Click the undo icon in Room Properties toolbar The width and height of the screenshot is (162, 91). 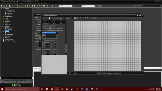pyautogui.click(x=46, y=18)
